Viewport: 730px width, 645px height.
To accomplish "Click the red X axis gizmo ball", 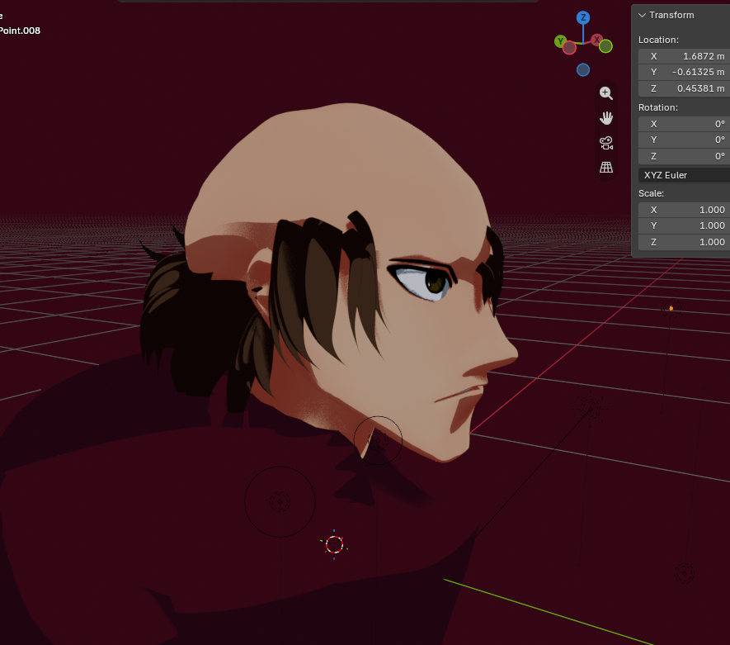I will point(596,40).
